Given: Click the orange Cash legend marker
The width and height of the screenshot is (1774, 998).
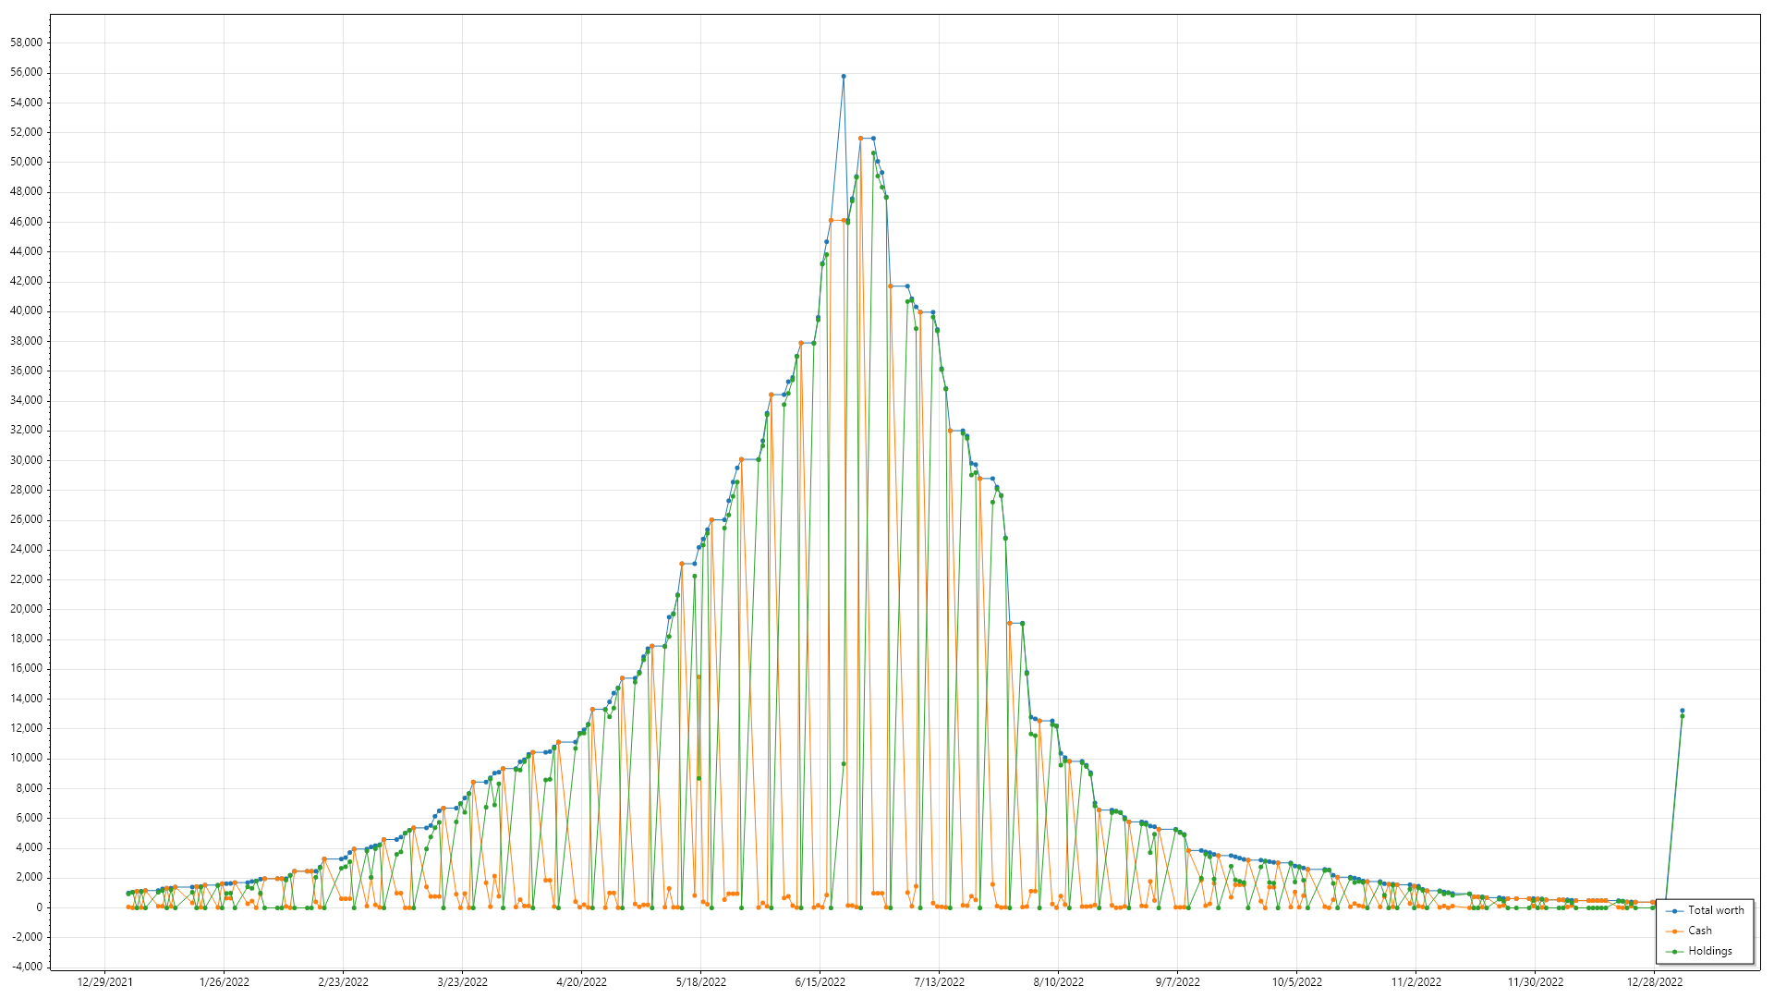Looking at the screenshot, I should coord(1674,931).
